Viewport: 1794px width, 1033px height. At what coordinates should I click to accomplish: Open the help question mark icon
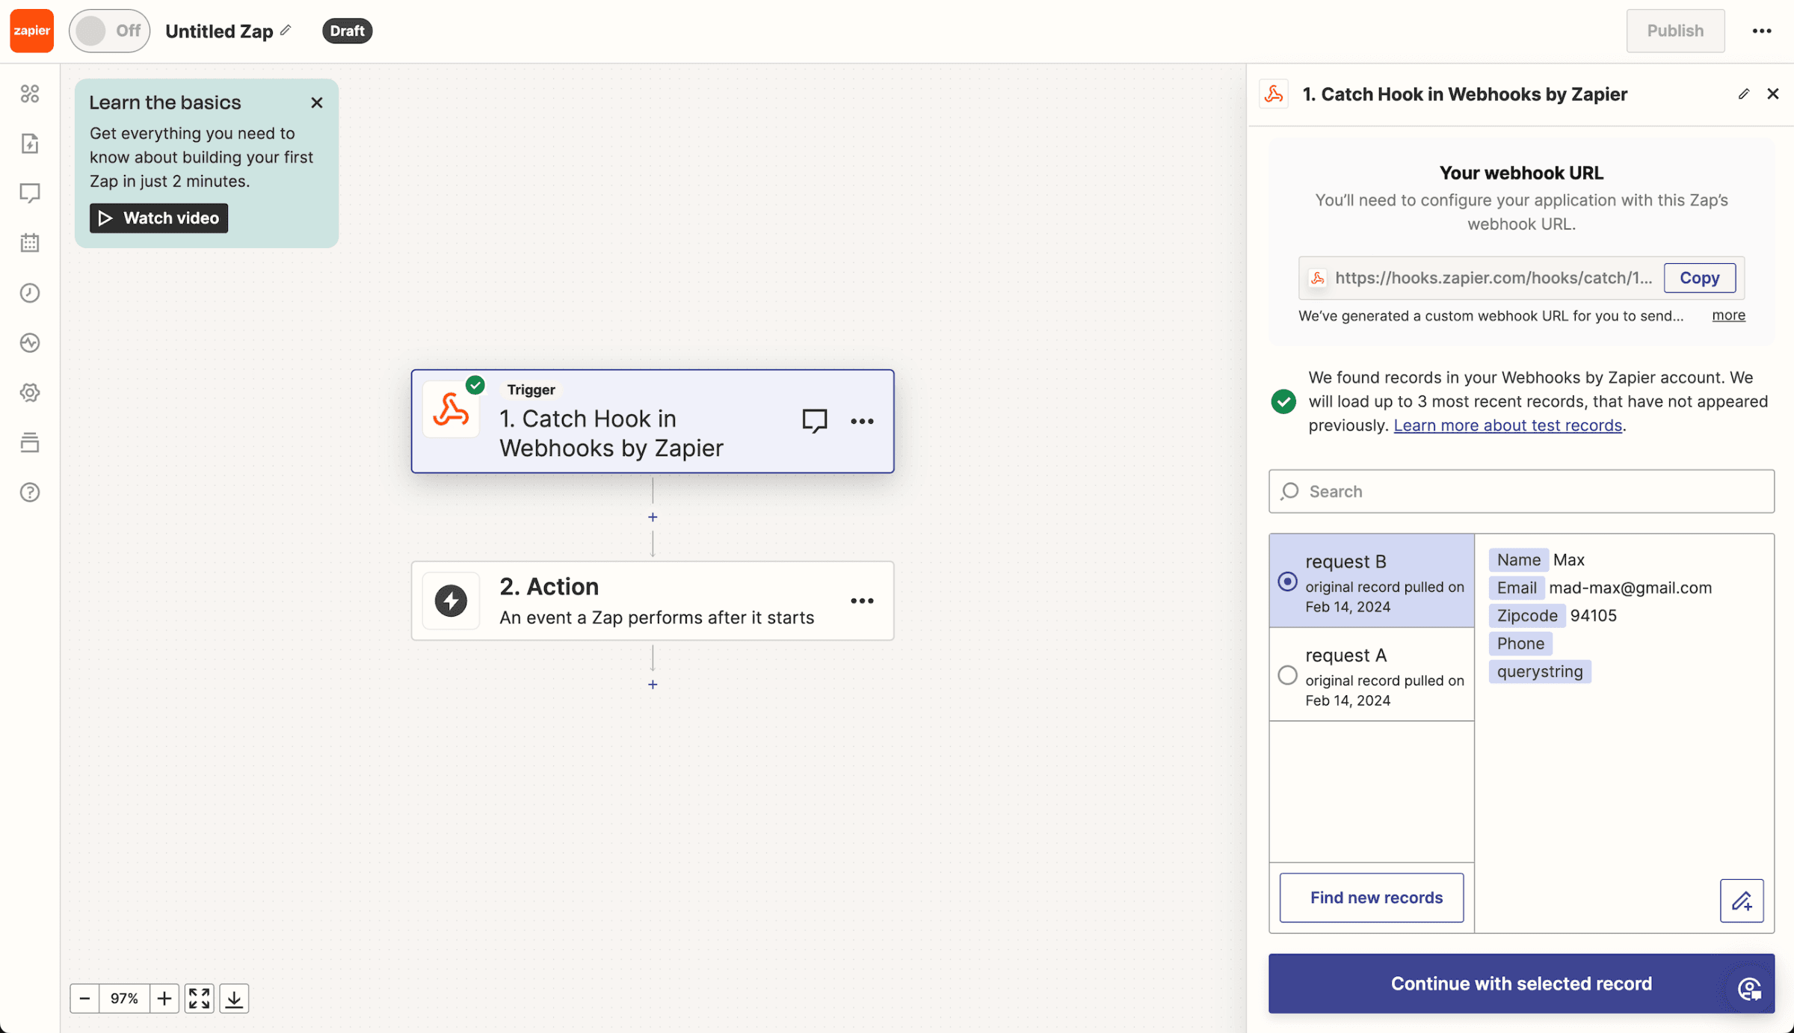[x=30, y=492]
